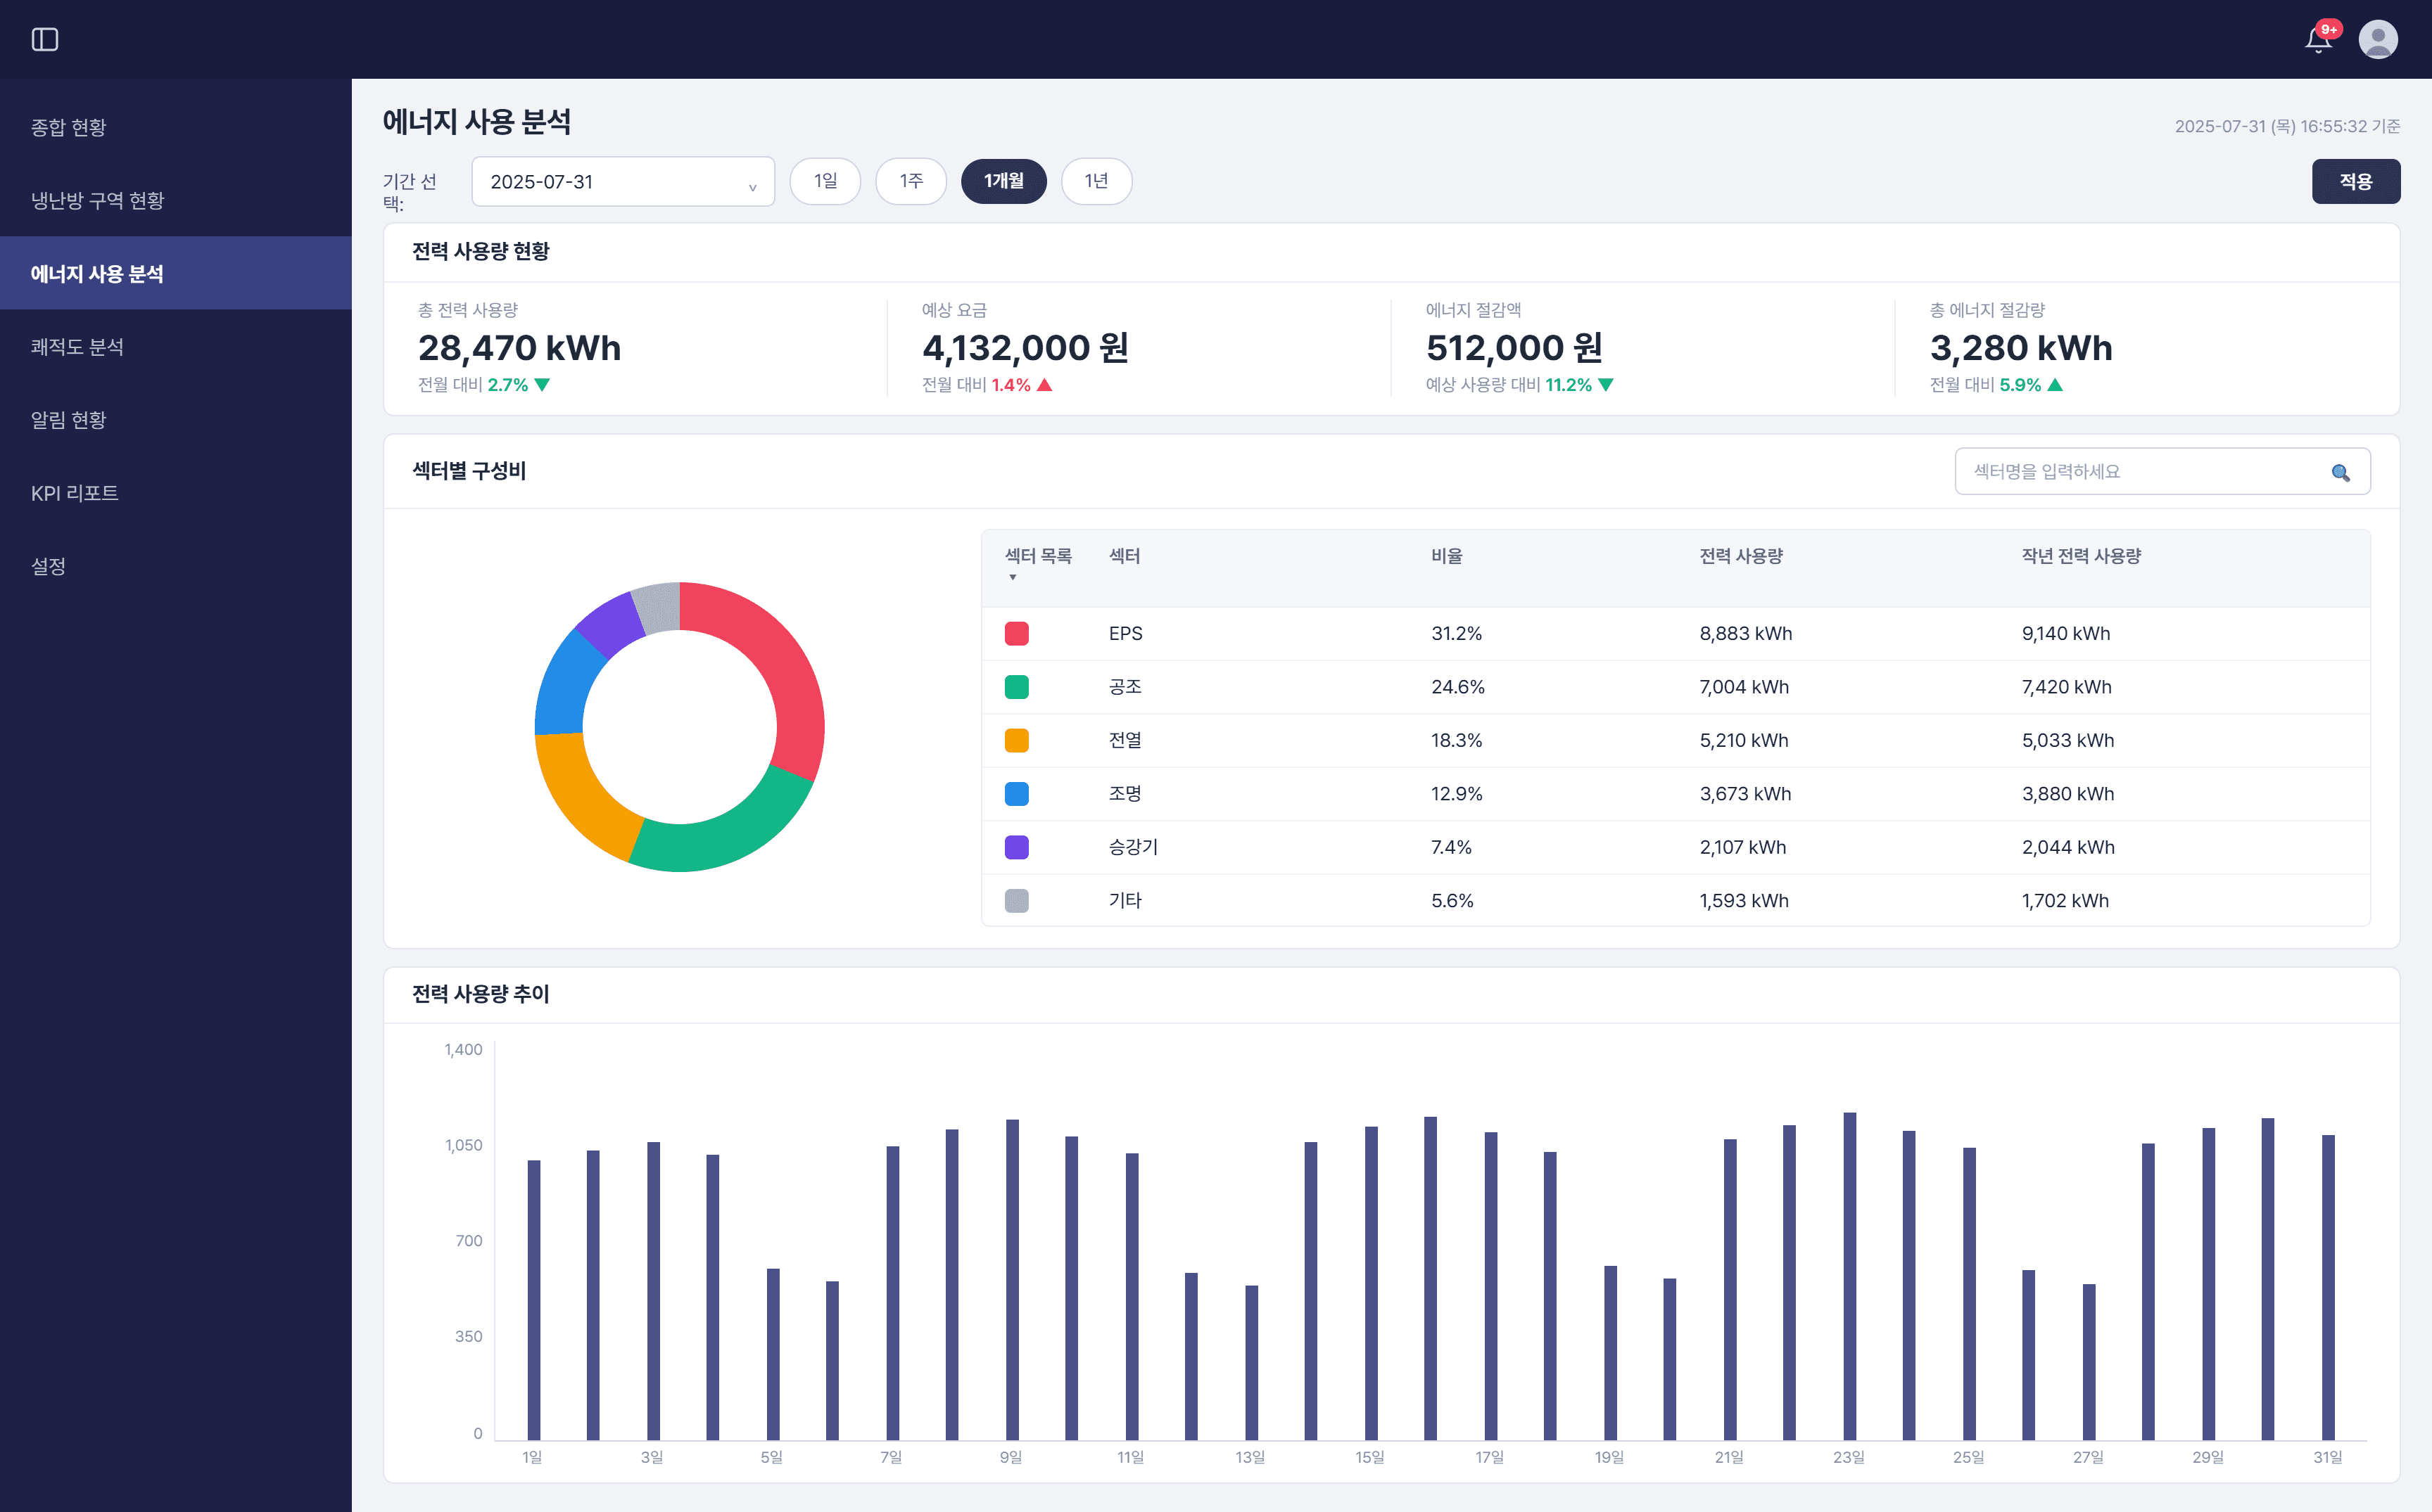Select the 1주 period option
The image size is (2432, 1512).
911,181
